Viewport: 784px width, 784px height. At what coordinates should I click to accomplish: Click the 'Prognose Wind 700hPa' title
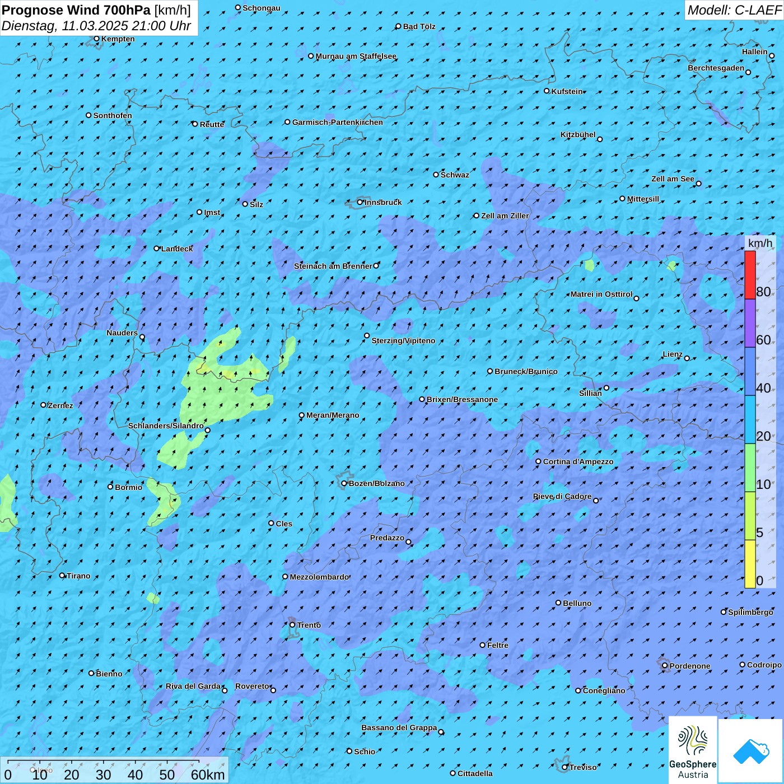76,10
